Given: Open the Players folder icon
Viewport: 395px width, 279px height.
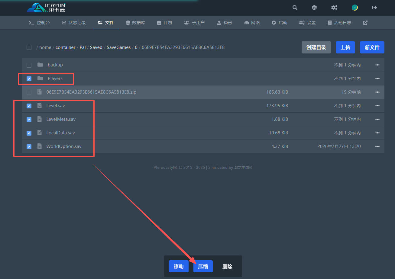Looking at the screenshot, I should tap(40, 79).
